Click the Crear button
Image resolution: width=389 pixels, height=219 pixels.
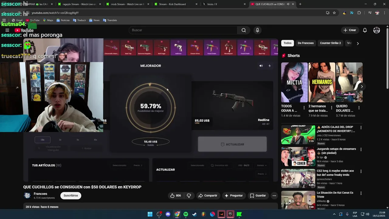[350, 30]
